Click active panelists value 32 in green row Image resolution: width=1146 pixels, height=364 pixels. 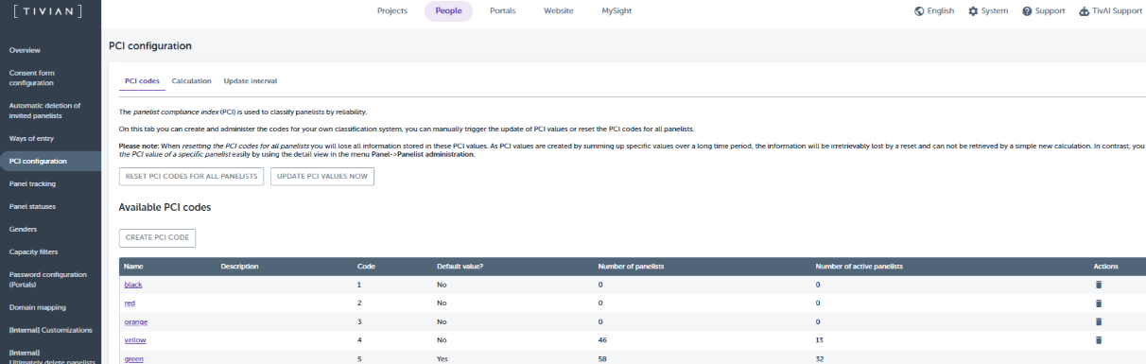pyautogui.click(x=820, y=359)
